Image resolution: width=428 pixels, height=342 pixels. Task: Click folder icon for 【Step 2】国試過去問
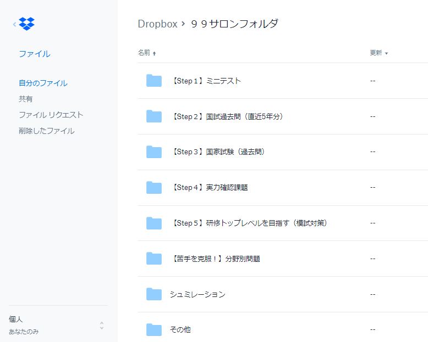154,116
